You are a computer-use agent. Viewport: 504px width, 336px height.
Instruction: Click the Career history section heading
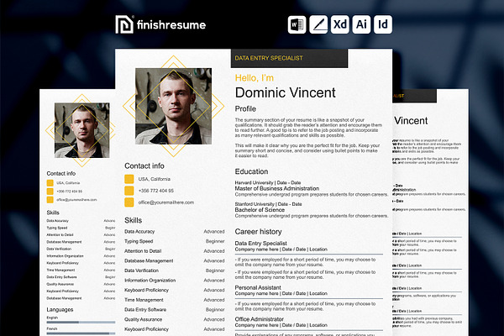(258, 232)
